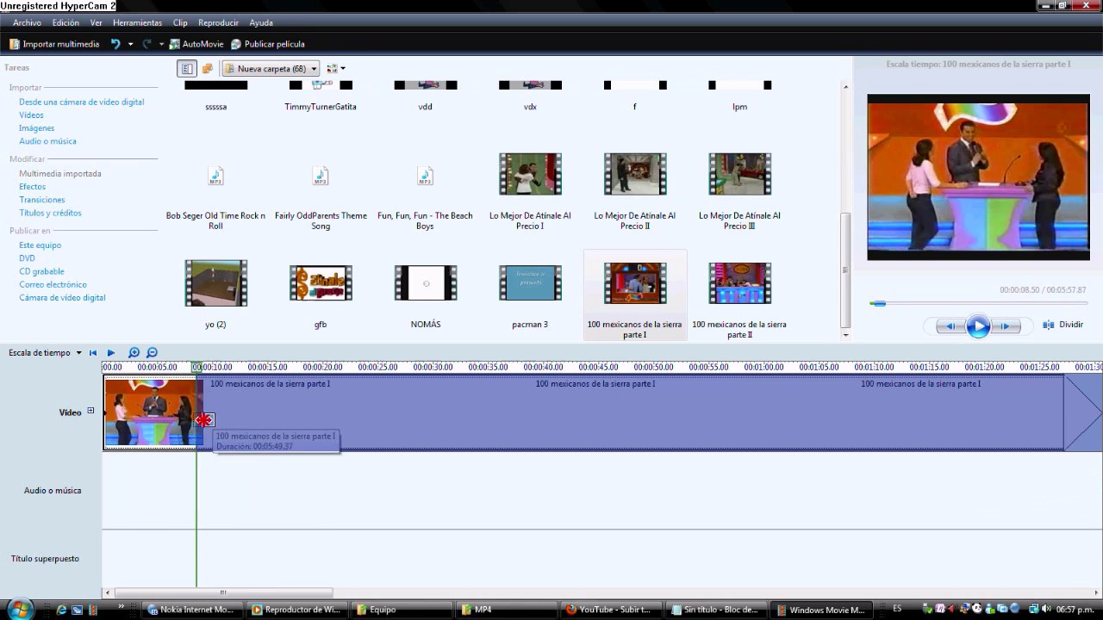Viewport: 1103px width, 620px height.
Task: Open the Archivo menu
Action: tap(27, 22)
